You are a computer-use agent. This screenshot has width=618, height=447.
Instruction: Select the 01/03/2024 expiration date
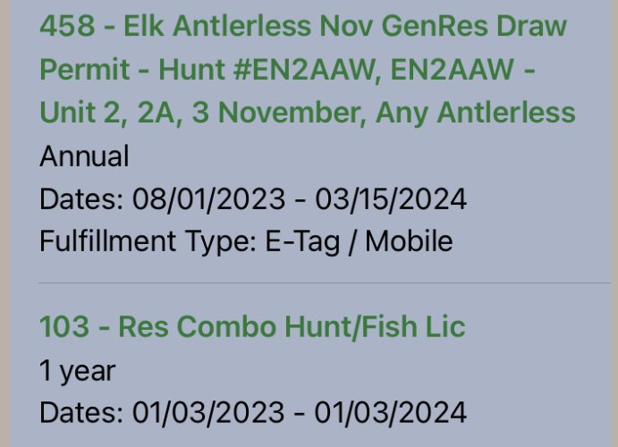(x=390, y=412)
